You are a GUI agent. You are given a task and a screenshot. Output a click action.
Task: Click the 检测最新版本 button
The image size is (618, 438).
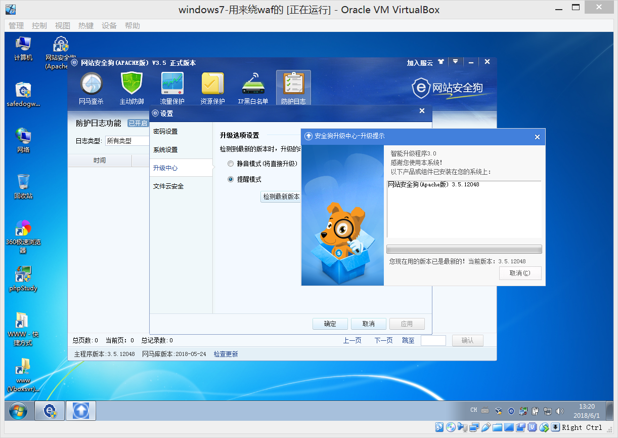[x=281, y=196]
